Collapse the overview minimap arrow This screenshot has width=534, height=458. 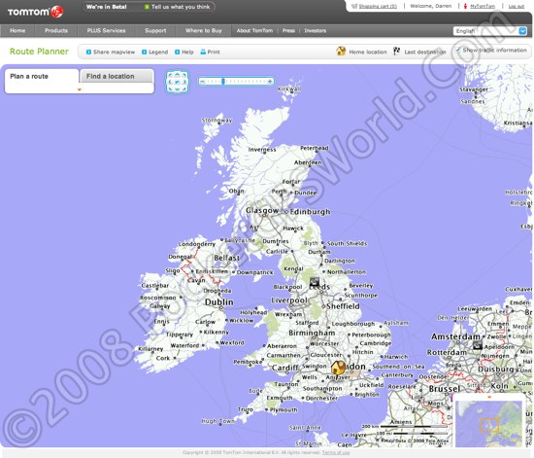489,398
